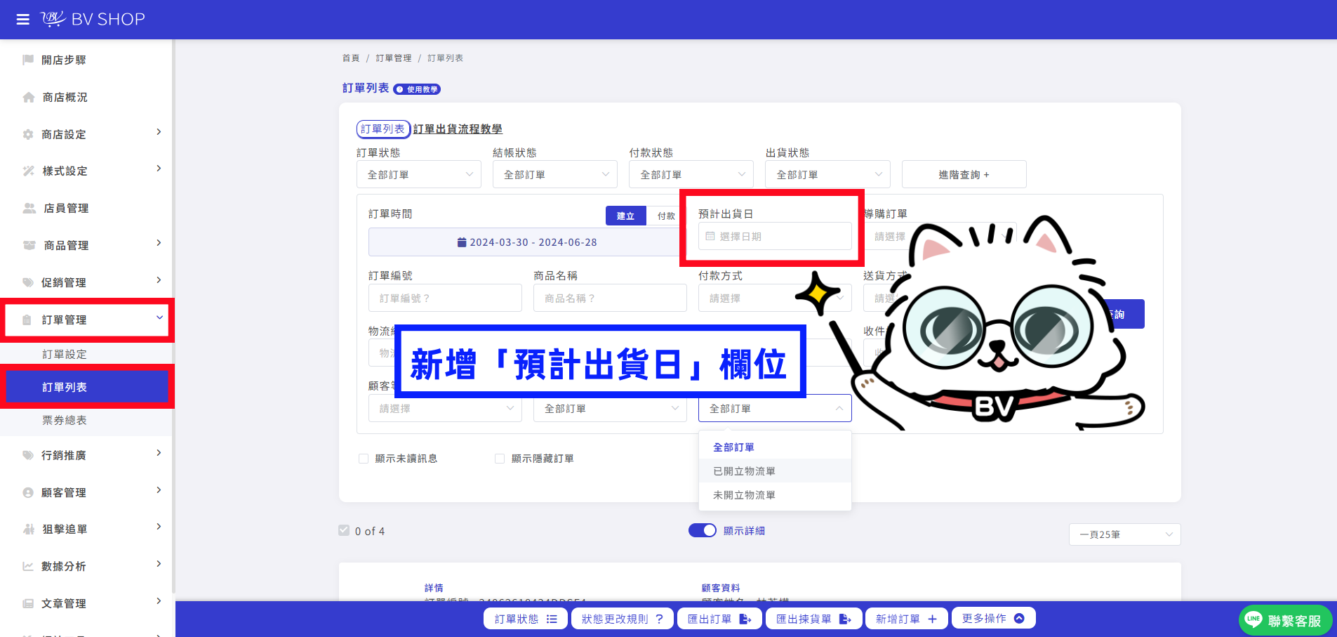Click the 商店概況 home icon
This screenshot has width=1337, height=637.
pos(28,97)
